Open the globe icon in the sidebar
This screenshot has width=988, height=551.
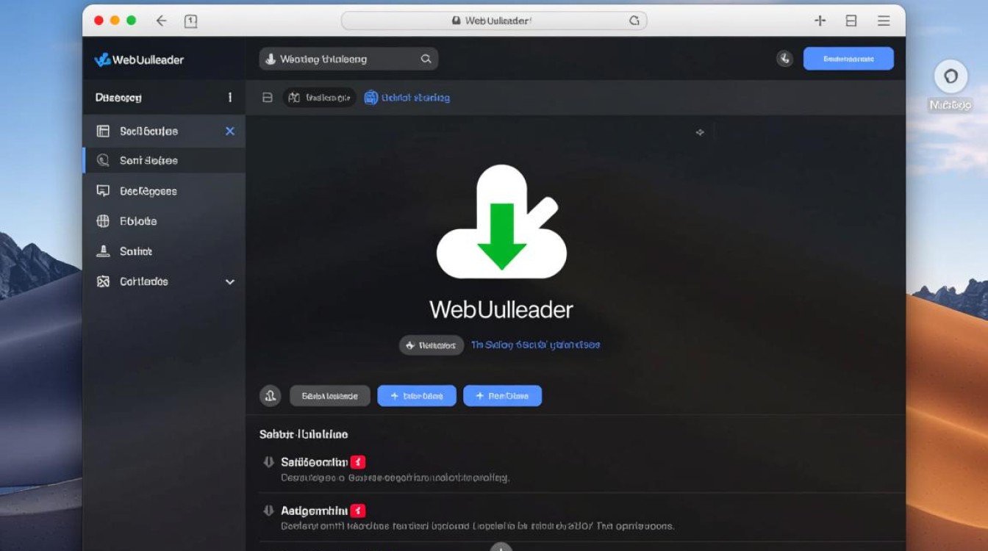pos(103,220)
